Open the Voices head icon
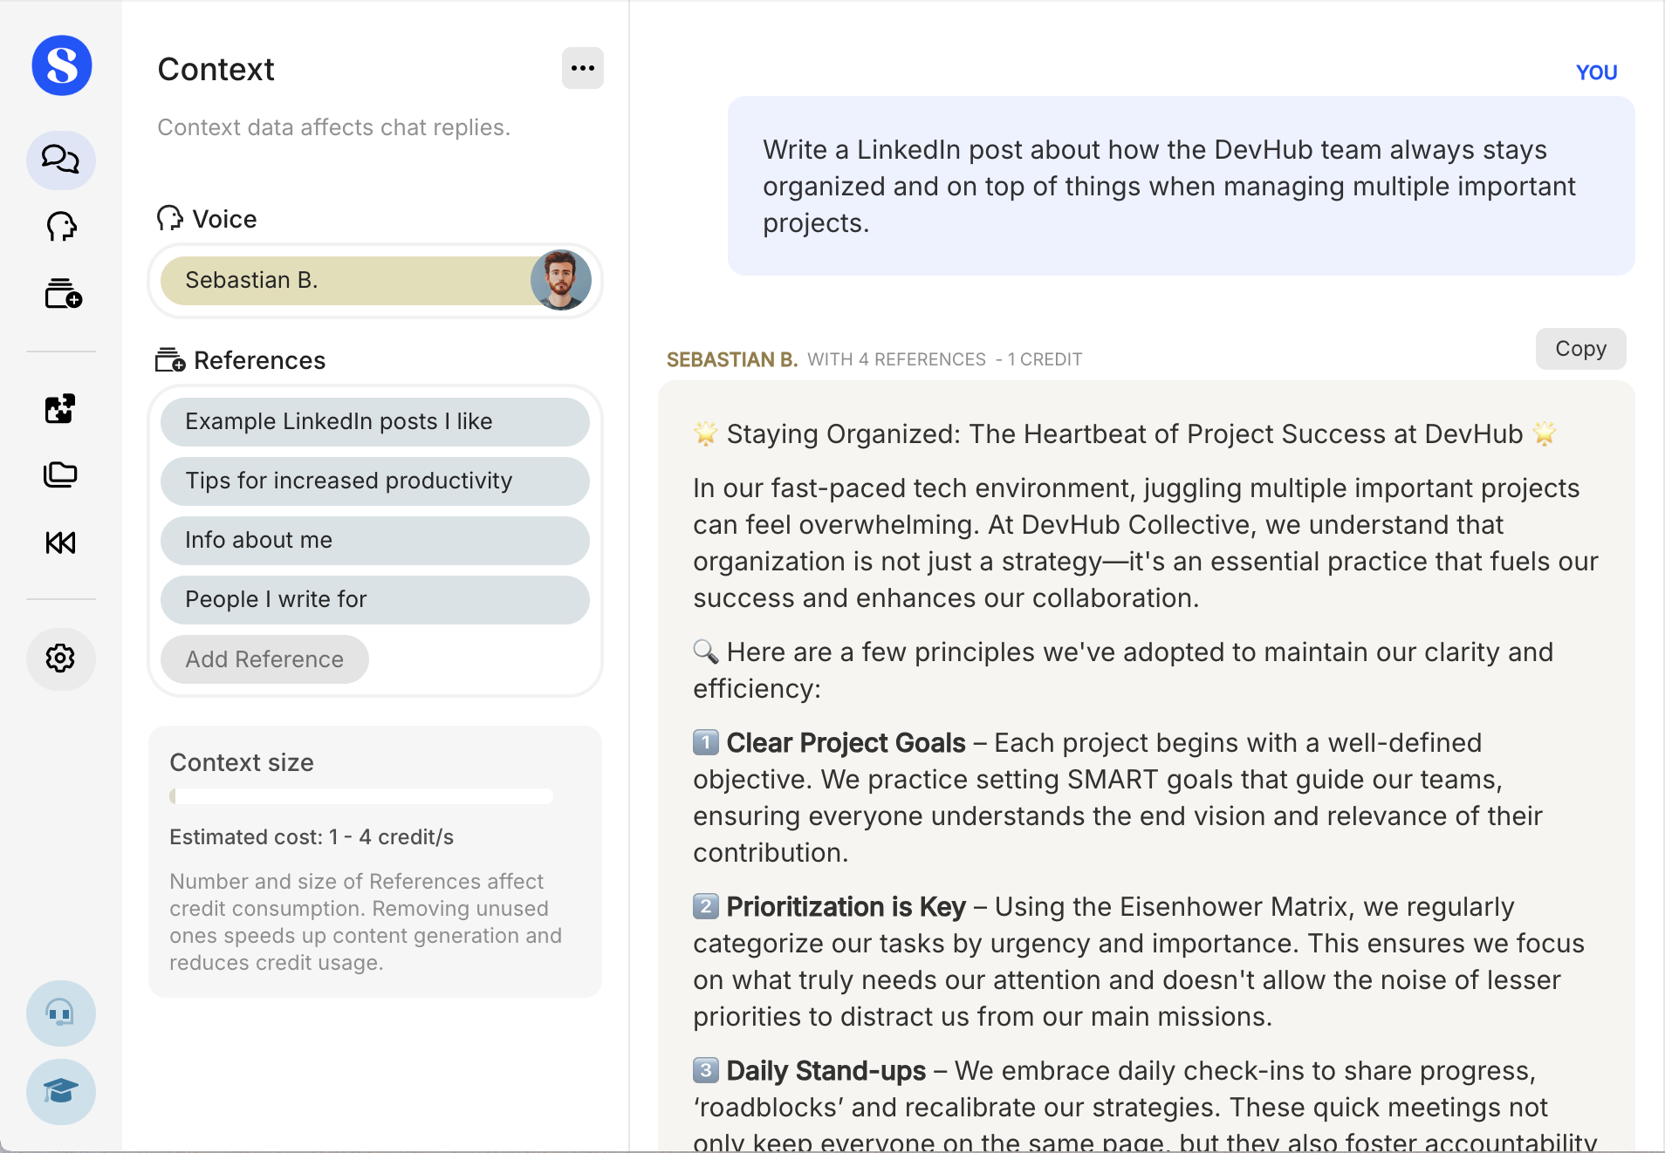1665x1153 pixels. point(60,227)
